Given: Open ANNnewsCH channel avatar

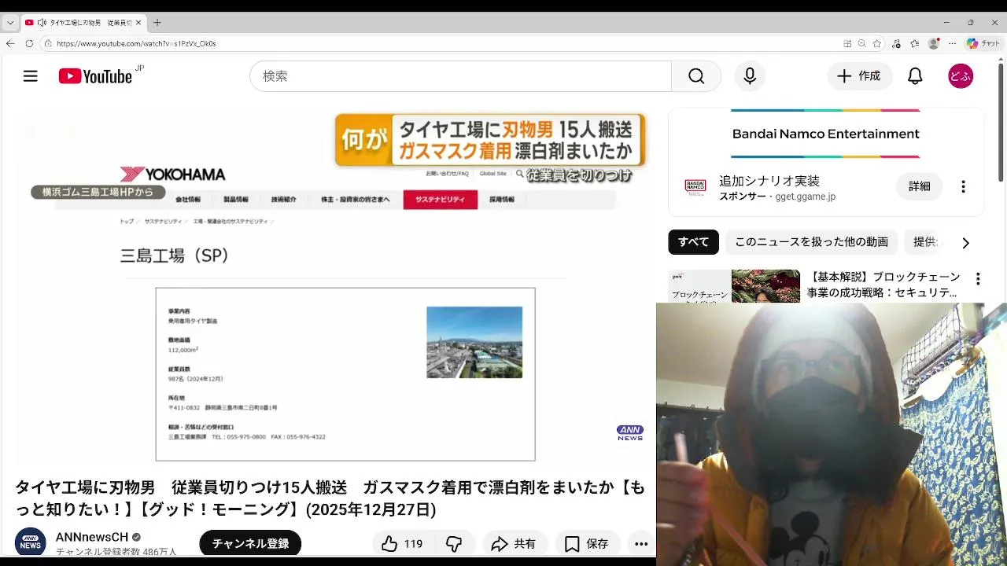Looking at the screenshot, I should pyautogui.click(x=31, y=542).
